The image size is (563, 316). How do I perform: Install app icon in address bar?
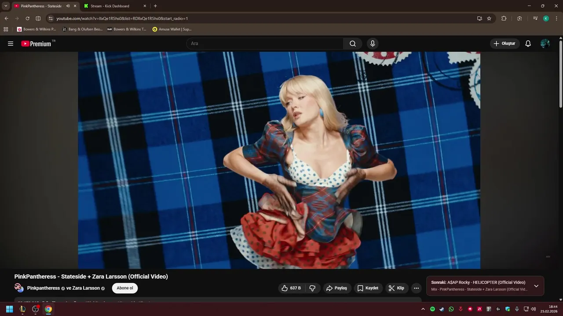(x=479, y=18)
